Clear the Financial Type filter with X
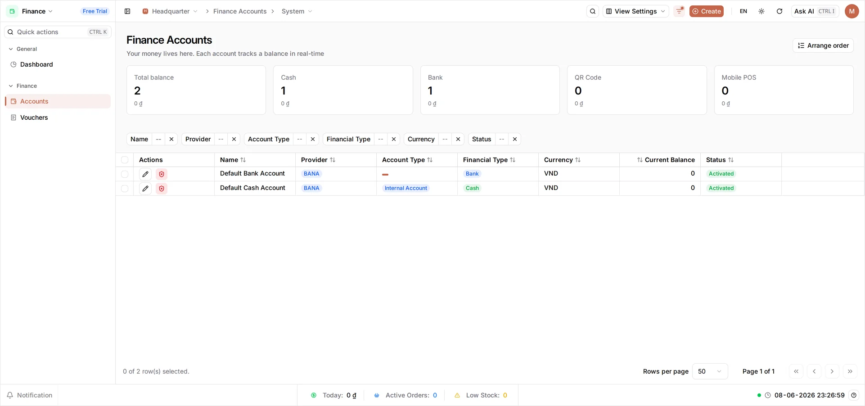This screenshot has width=865, height=406. [x=394, y=139]
